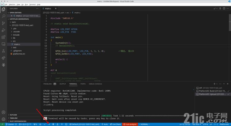The height and width of the screenshot is (126, 231).
Task: Maximize the panel with the chevron up
Action: tap(224, 84)
